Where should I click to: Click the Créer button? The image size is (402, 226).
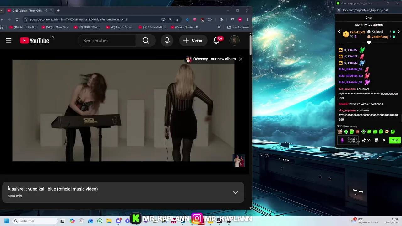point(193,40)
